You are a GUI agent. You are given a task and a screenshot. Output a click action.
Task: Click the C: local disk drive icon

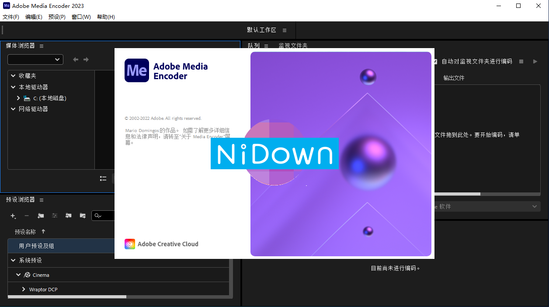click(27, 98)
